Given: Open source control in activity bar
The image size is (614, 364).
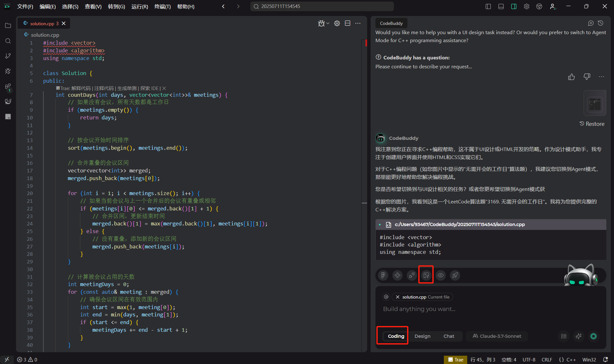Looking at the screenshot, I should [x=8, y=56].
